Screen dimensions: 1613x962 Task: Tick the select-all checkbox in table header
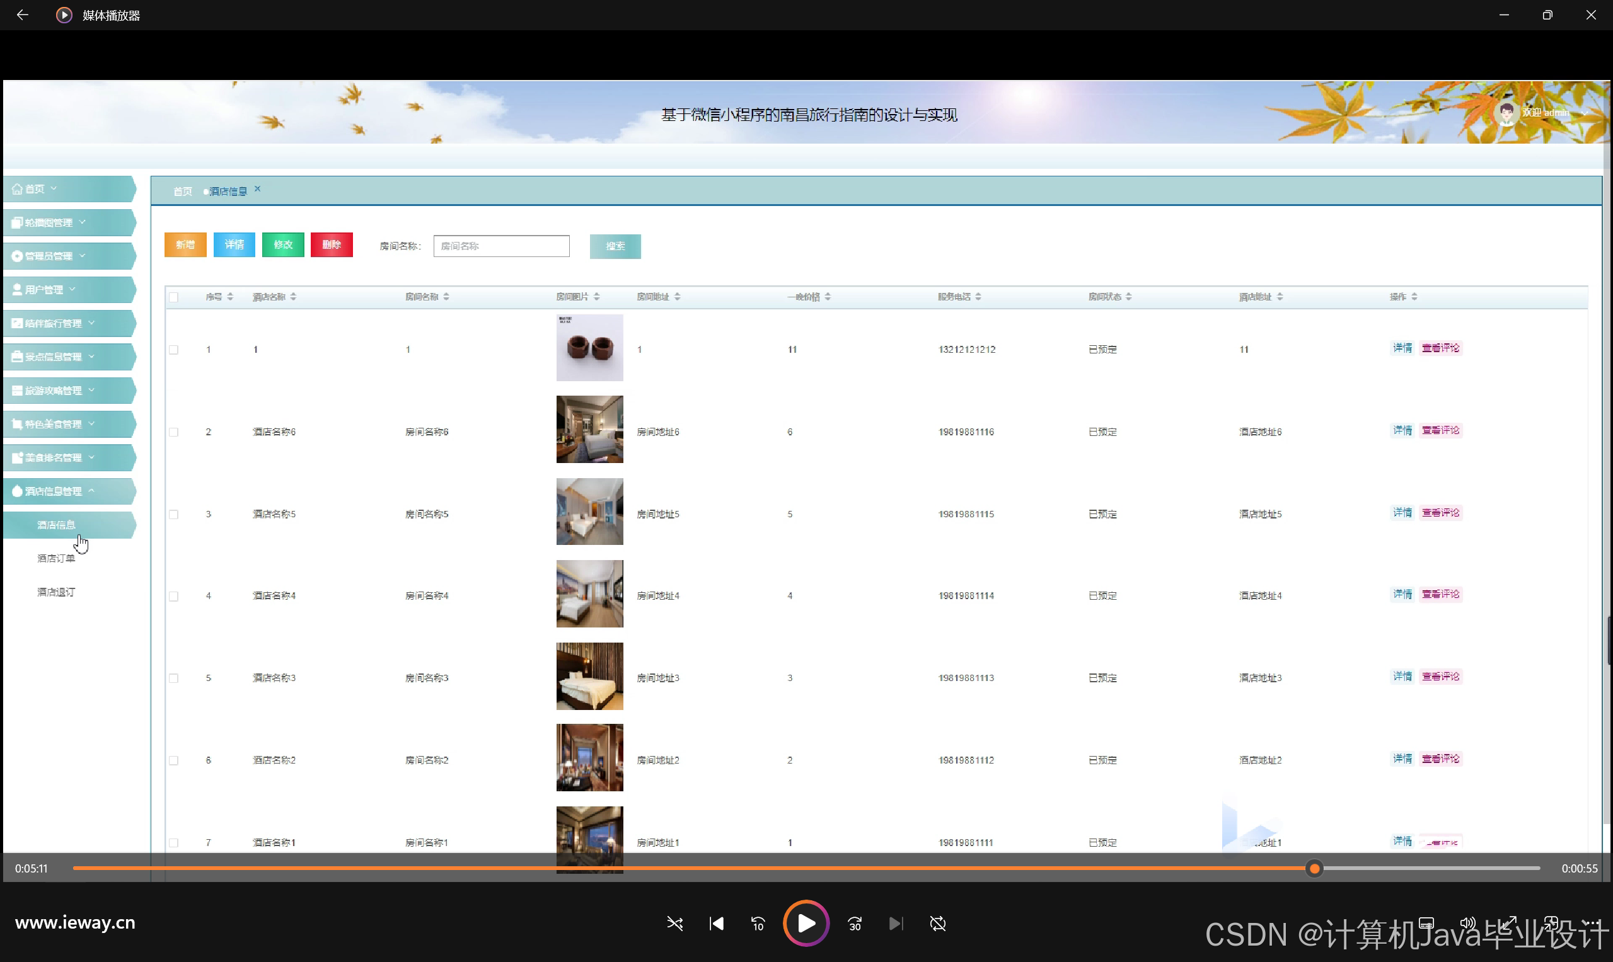coord(174,297)
